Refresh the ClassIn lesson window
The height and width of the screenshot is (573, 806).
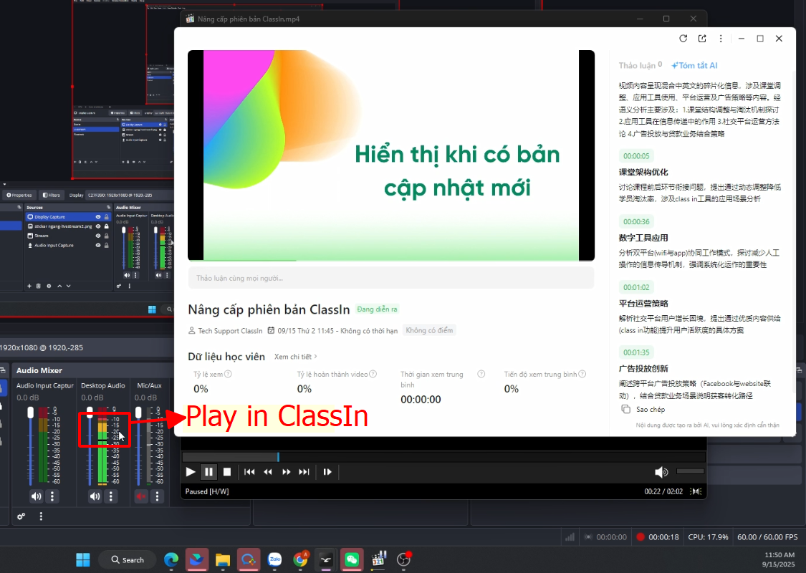click(x=683, y=39)
